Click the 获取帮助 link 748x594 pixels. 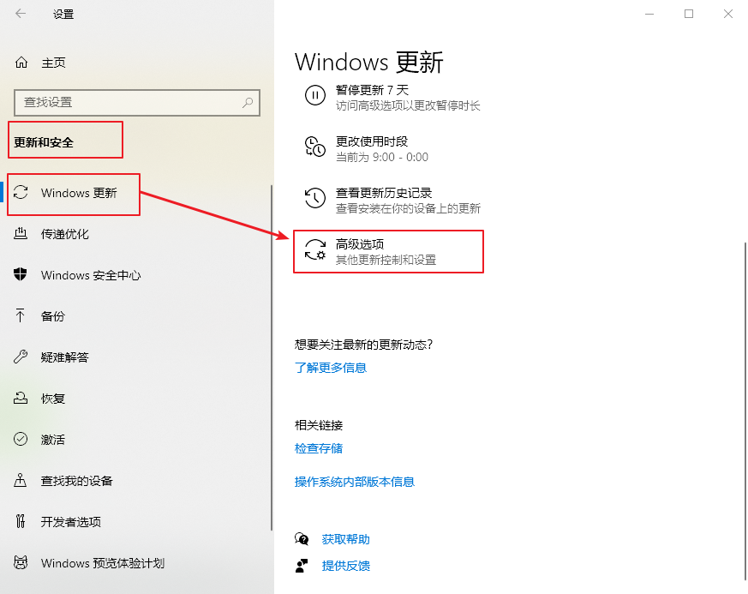click(x=346, y=539)
